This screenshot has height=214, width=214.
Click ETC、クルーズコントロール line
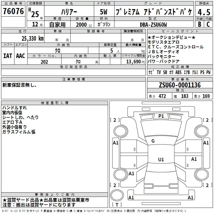176,47
